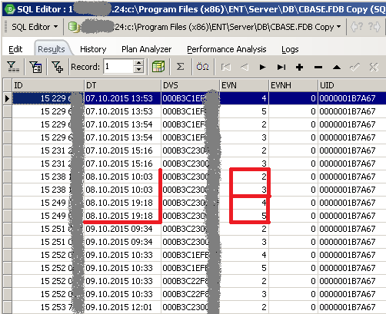Screen dimensions: 386x314
Task: Click the edit record up-triangle icon
Action: (337, 68)
